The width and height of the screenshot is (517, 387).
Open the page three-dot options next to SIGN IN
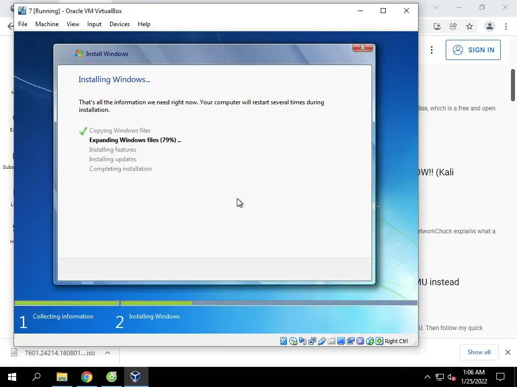pyautogui.click(x=432, y=50)
